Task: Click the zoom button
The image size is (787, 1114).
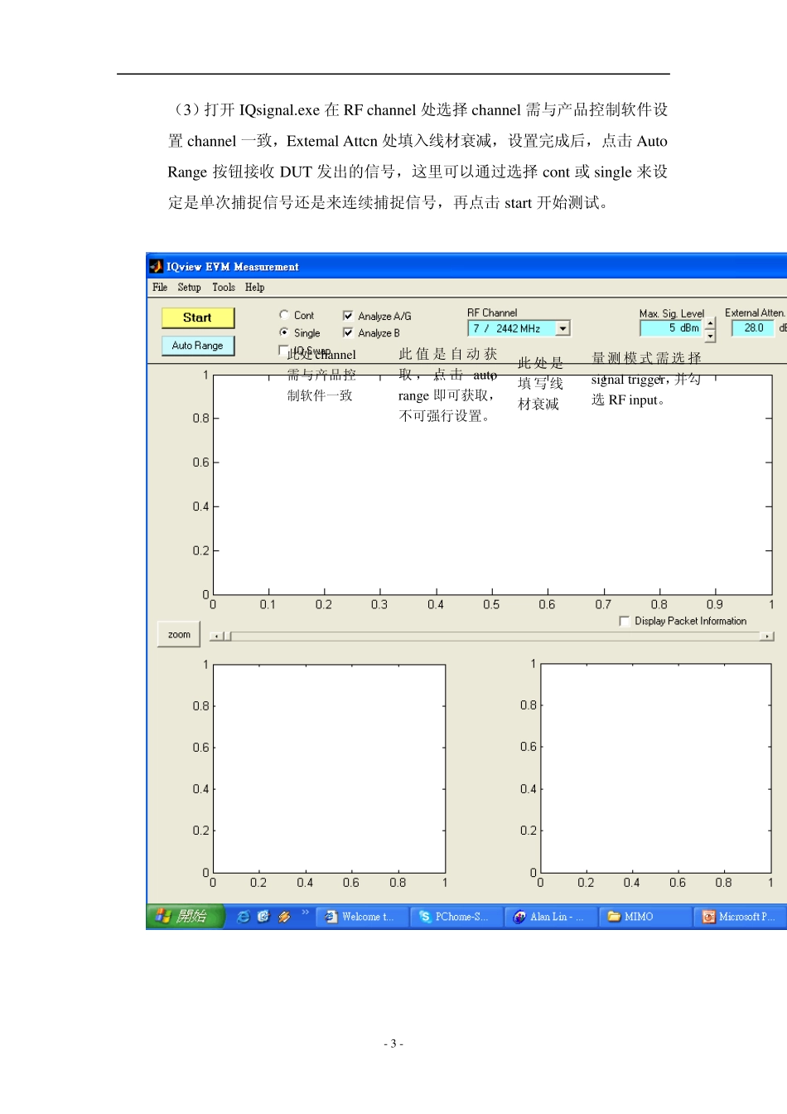Action: [x=179, y=635]
